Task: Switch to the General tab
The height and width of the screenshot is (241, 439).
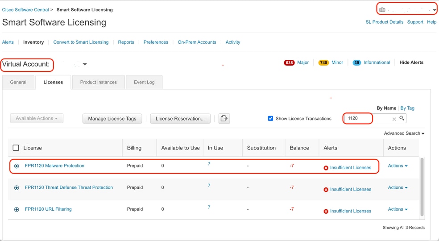Action: coord(18,82)
